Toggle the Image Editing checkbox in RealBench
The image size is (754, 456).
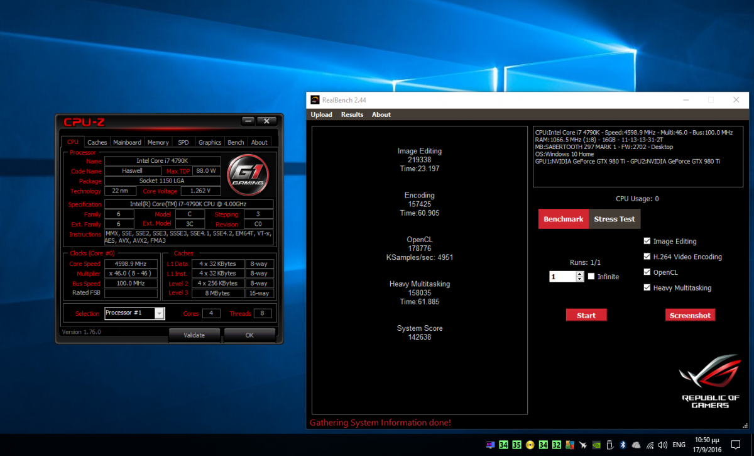(x=647, y=241)
